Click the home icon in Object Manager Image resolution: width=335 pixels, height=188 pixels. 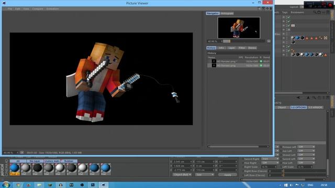coord(319,13)
